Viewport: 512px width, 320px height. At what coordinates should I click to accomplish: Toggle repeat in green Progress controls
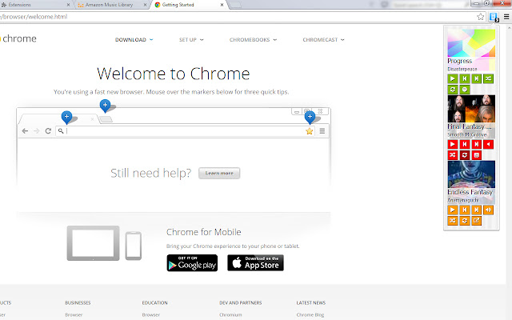tap(453, 90)
